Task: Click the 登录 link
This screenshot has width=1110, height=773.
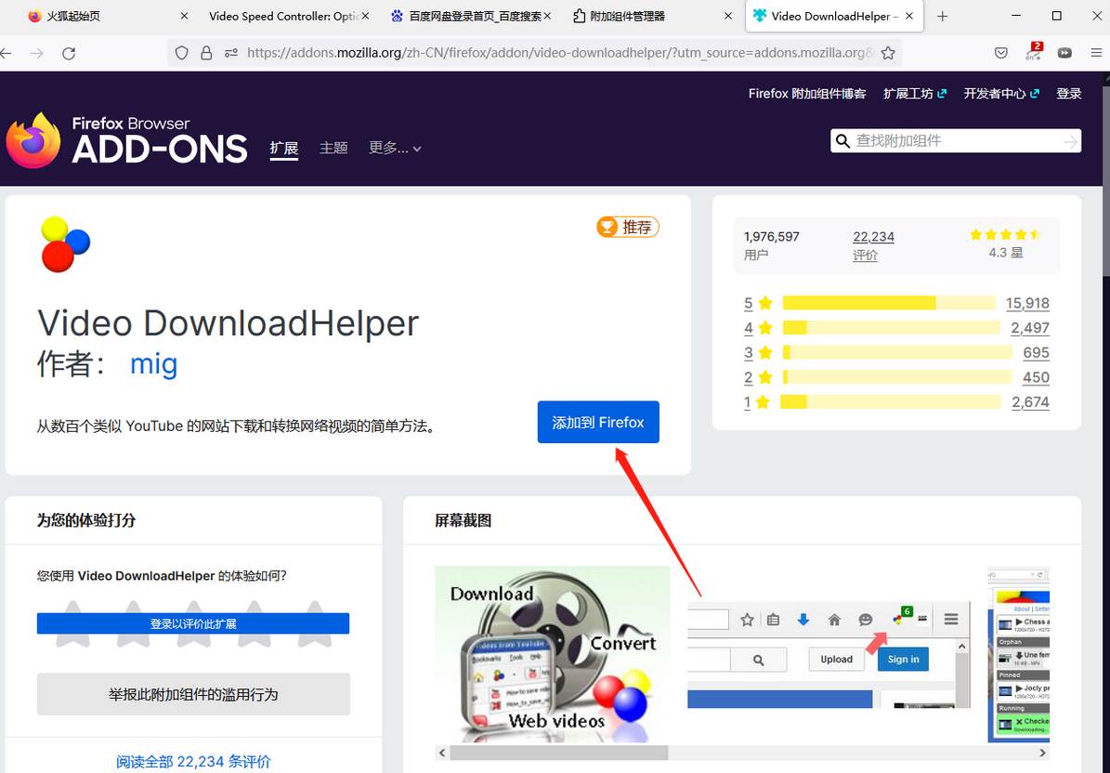Action: point(1069,94)
